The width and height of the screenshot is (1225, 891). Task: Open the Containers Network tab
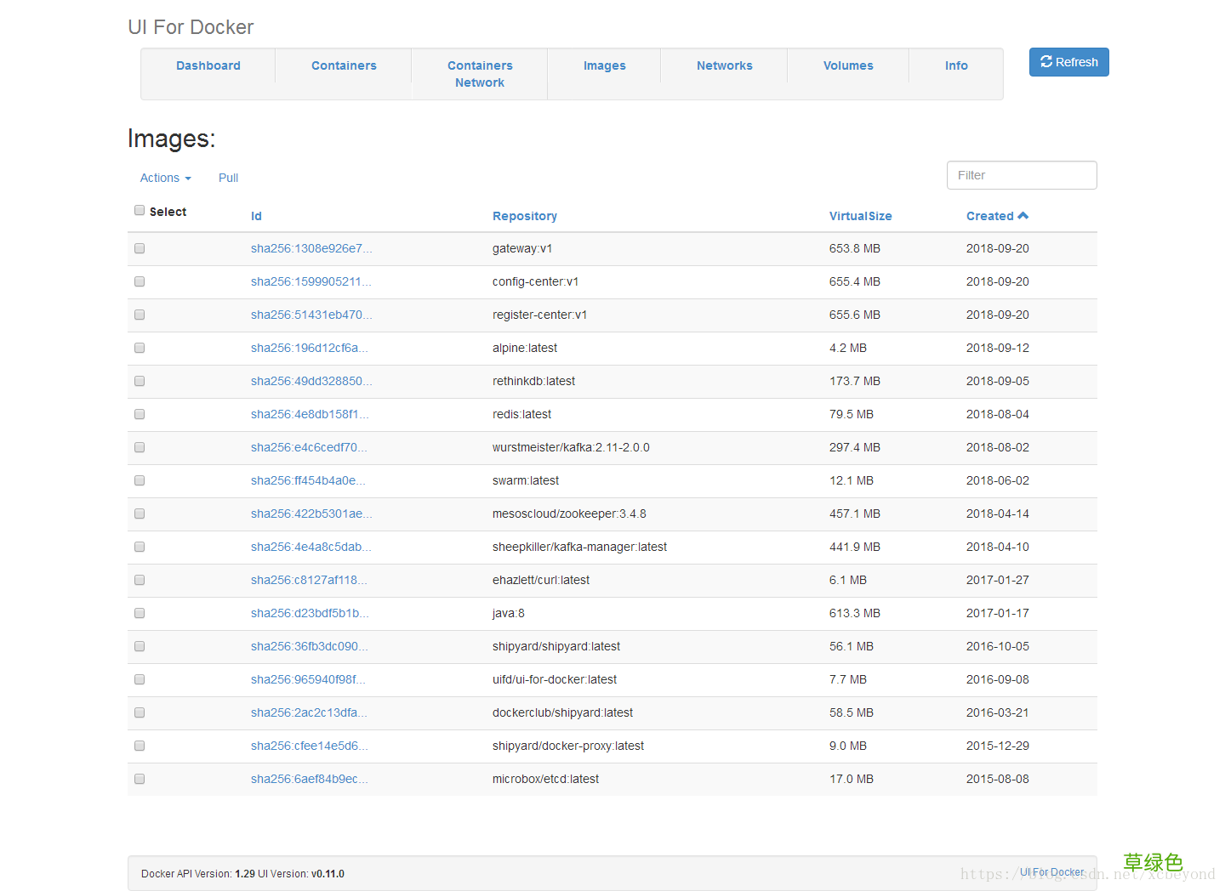(479, 74)
